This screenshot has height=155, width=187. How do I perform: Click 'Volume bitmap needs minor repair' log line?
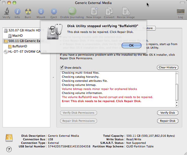(99, 89)
